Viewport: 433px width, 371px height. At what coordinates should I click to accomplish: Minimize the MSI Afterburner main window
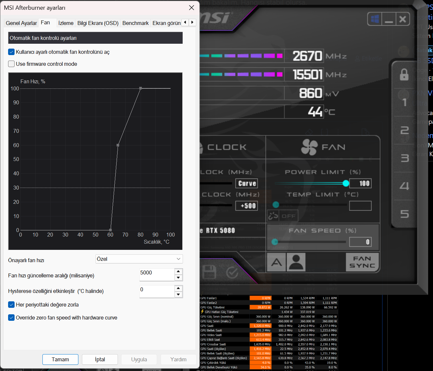coord(389,19)
